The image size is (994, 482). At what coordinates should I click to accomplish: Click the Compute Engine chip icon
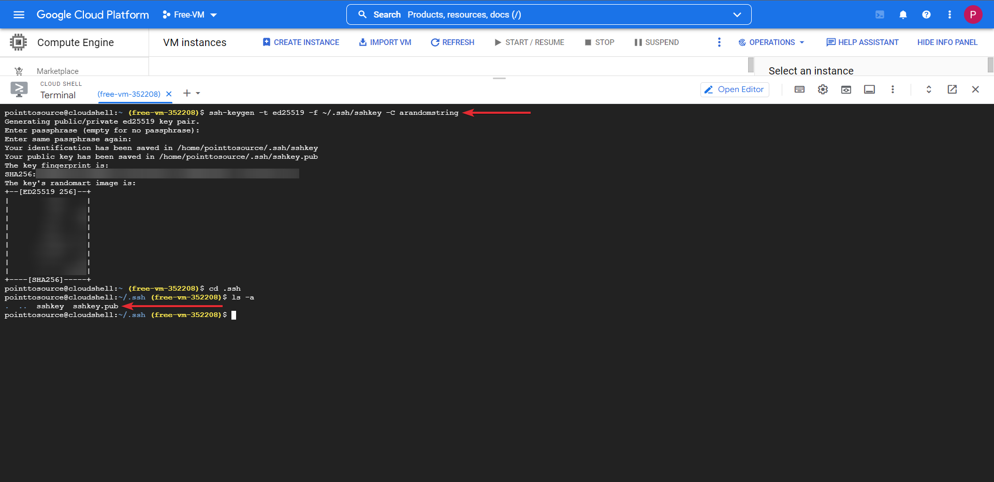18,42
